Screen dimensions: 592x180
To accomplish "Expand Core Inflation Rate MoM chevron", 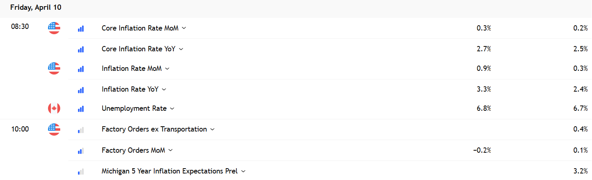I will (x=184, y=28).
